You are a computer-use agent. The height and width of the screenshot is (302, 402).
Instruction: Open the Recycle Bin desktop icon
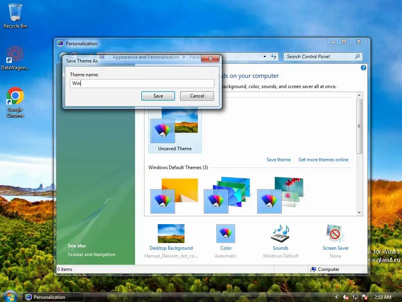pyautogui.click(x=15, y=16)
